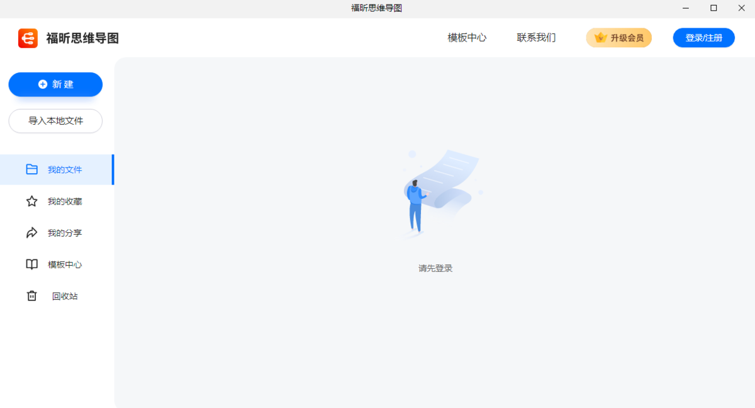
Task: Click 导入本地文件 to import a local file
Action: tap(55, 121)
